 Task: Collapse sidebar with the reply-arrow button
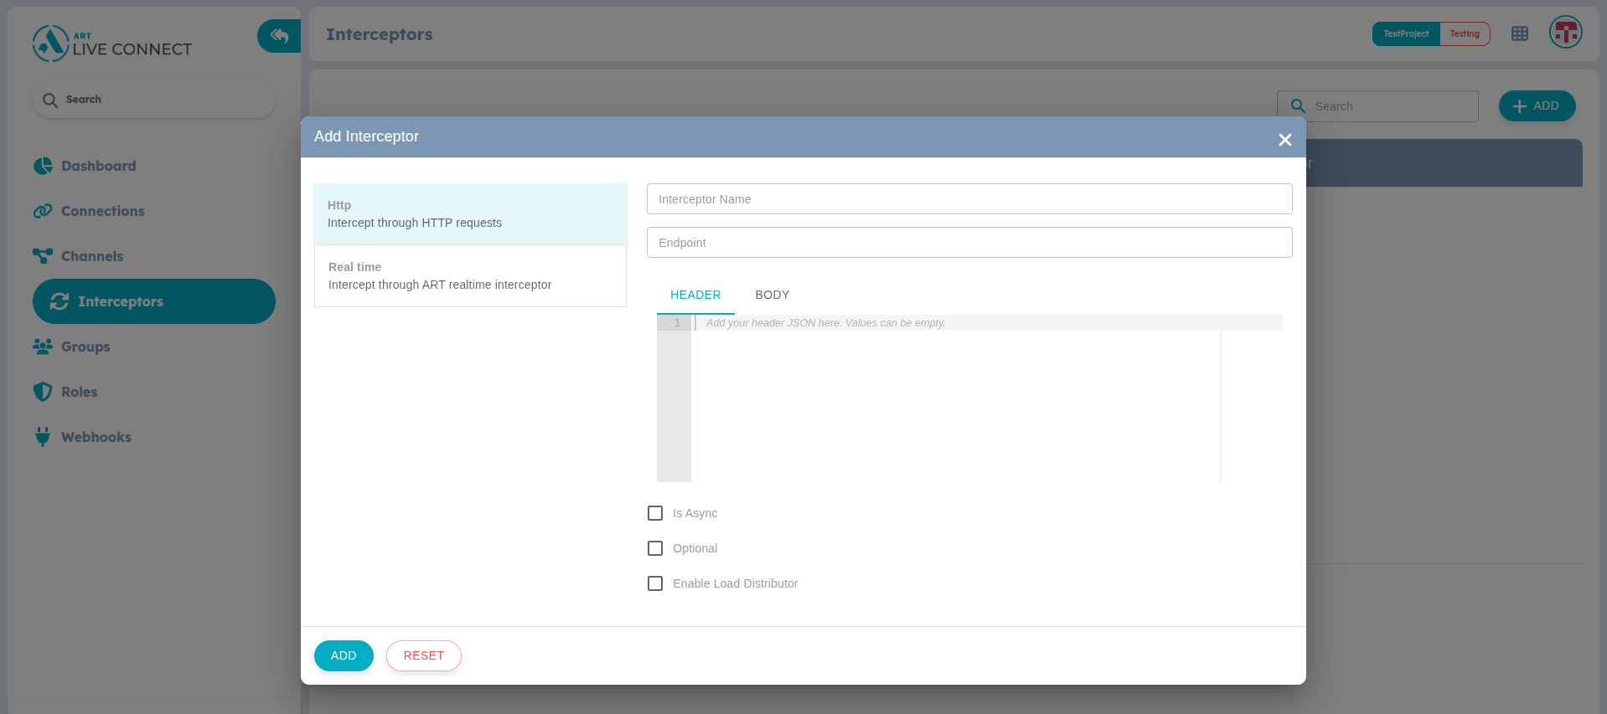[279, 36]
